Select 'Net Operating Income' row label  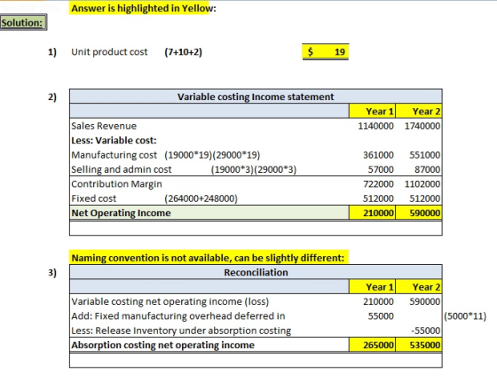(121, 213)
